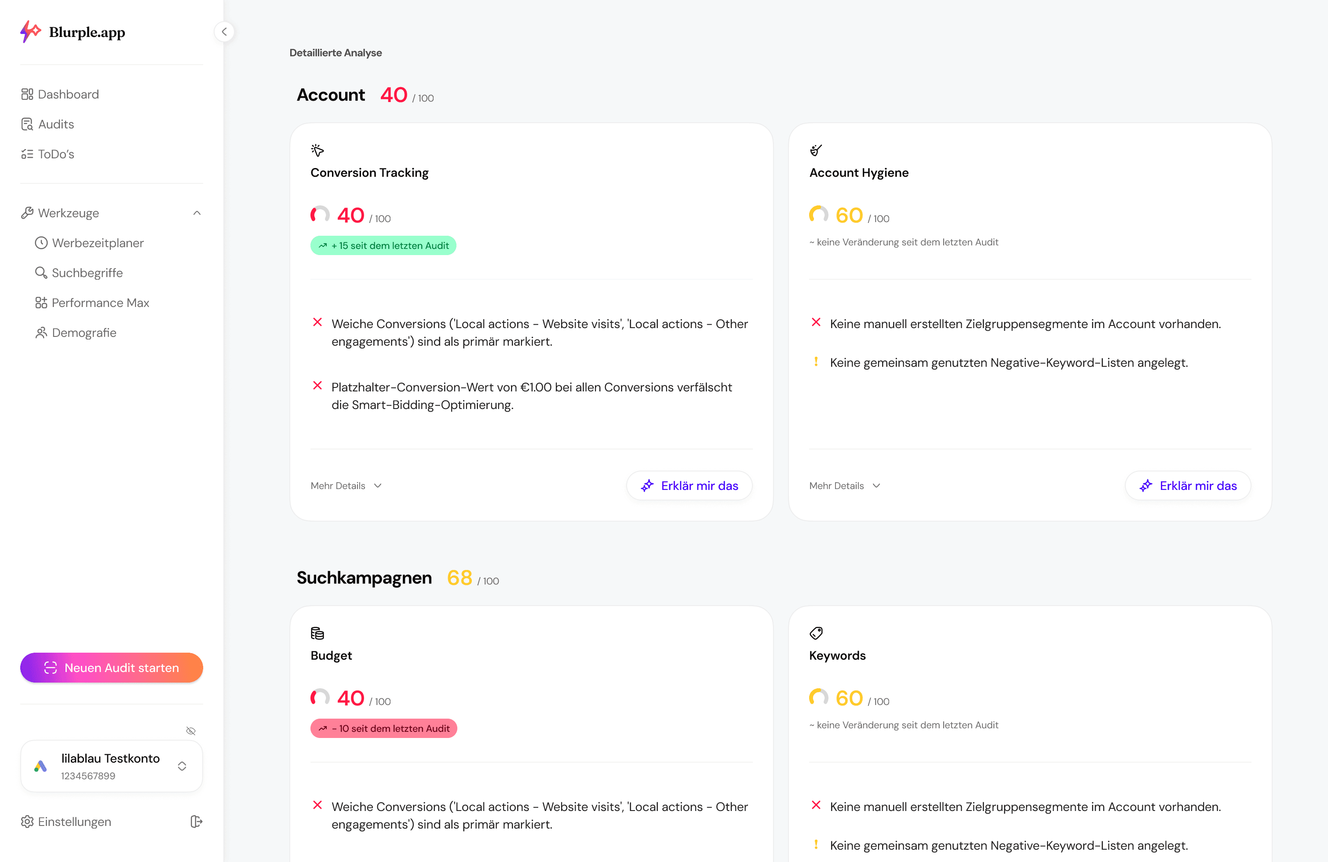This screenshot has height=862, width=1328.
Task: Go to Audits in the sidebar
Action: click(x=47, y=124)
